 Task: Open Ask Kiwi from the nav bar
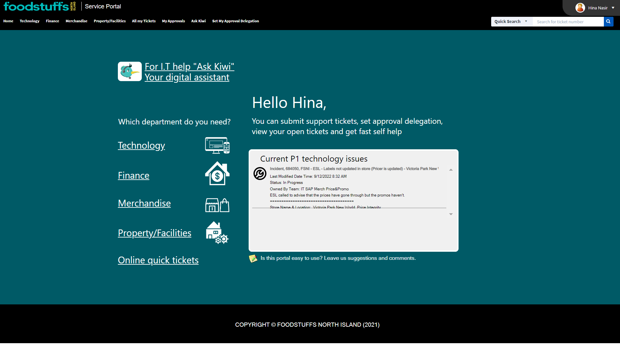coord(198,21)
